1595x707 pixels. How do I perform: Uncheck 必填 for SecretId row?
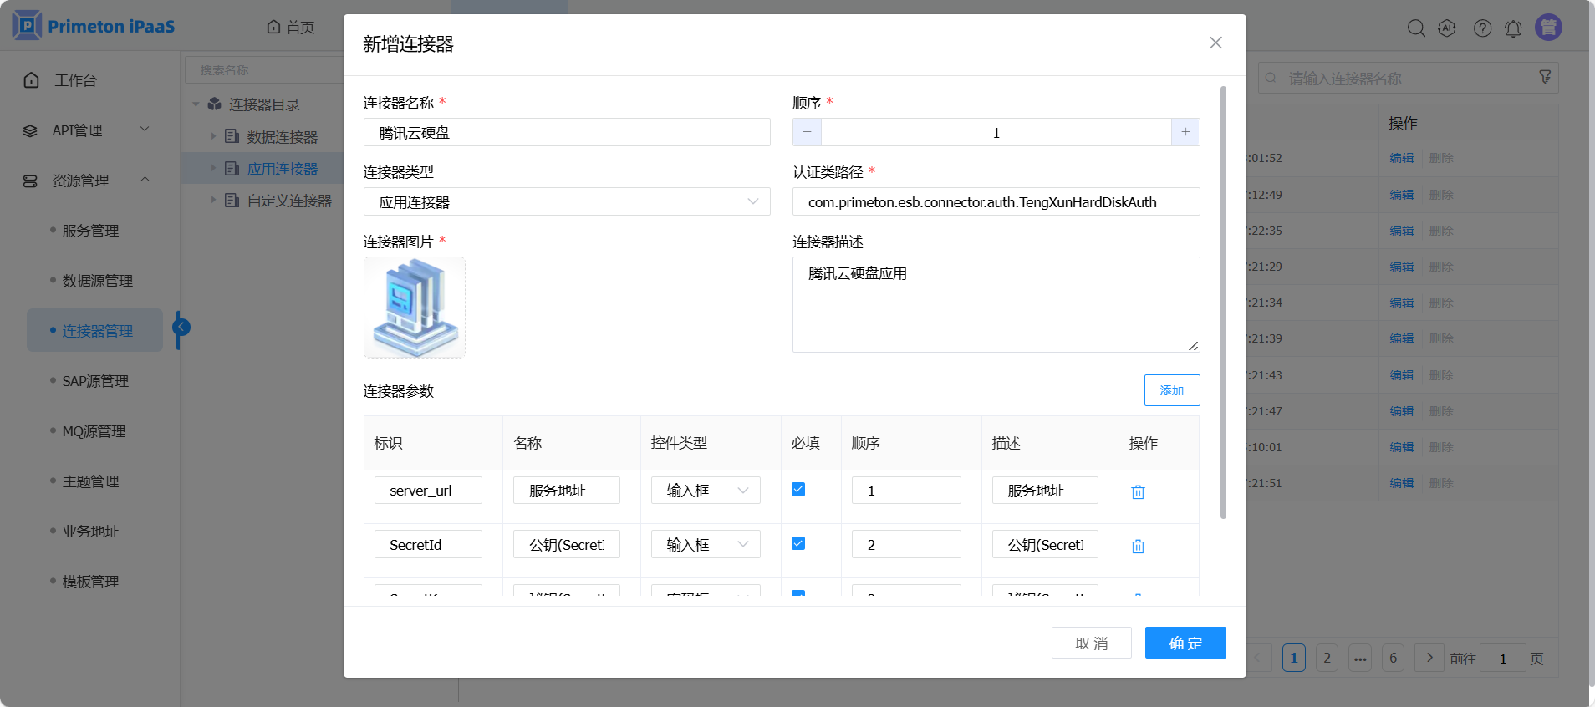click(x=798, y=544)
